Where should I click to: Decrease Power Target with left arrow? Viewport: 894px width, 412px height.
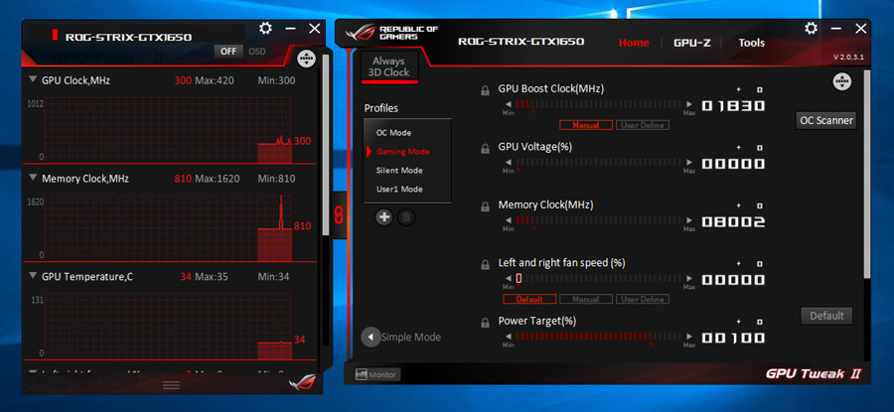(x=508, y=337)
